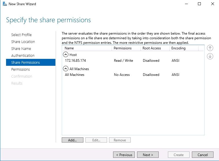Open the Select Profile step
This screenshot has width=219, height=161.
pos(21,35)
